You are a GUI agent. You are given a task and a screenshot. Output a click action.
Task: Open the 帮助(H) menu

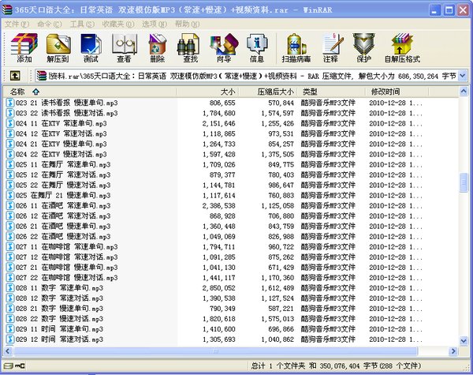[187, 24]
